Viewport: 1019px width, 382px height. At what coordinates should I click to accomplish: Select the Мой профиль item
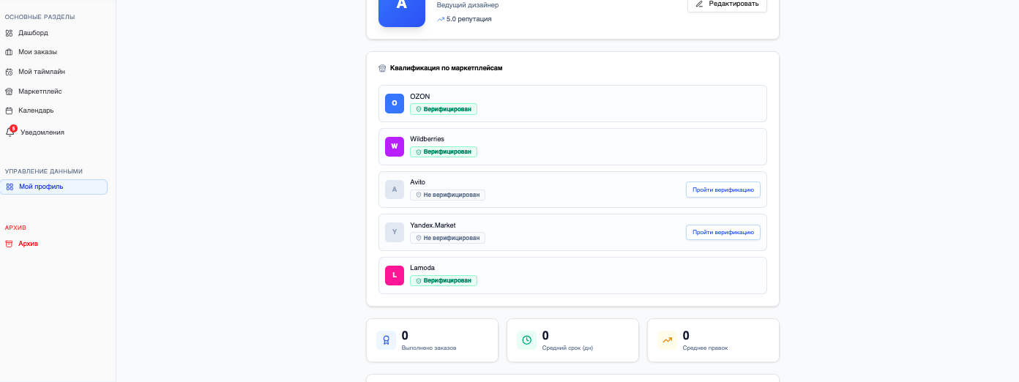click(x=53, y=187)
